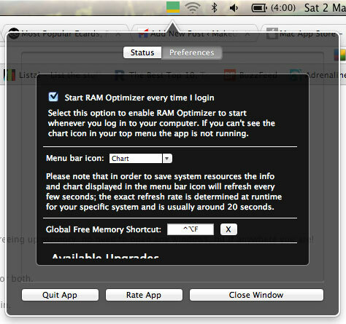Uncheck Start RAM Optimizer every time I login
Viewport: 346px width, 324px height.
(x=53, y=97)
